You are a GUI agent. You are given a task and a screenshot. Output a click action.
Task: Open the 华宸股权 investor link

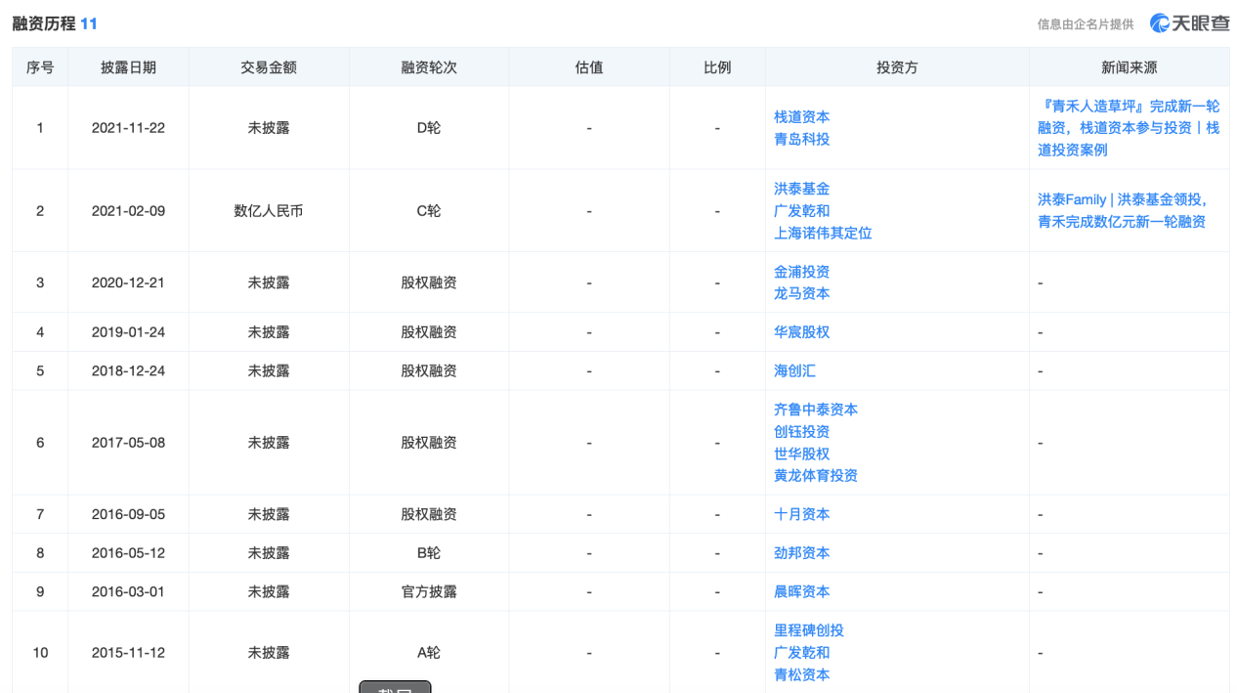[801, 332]
